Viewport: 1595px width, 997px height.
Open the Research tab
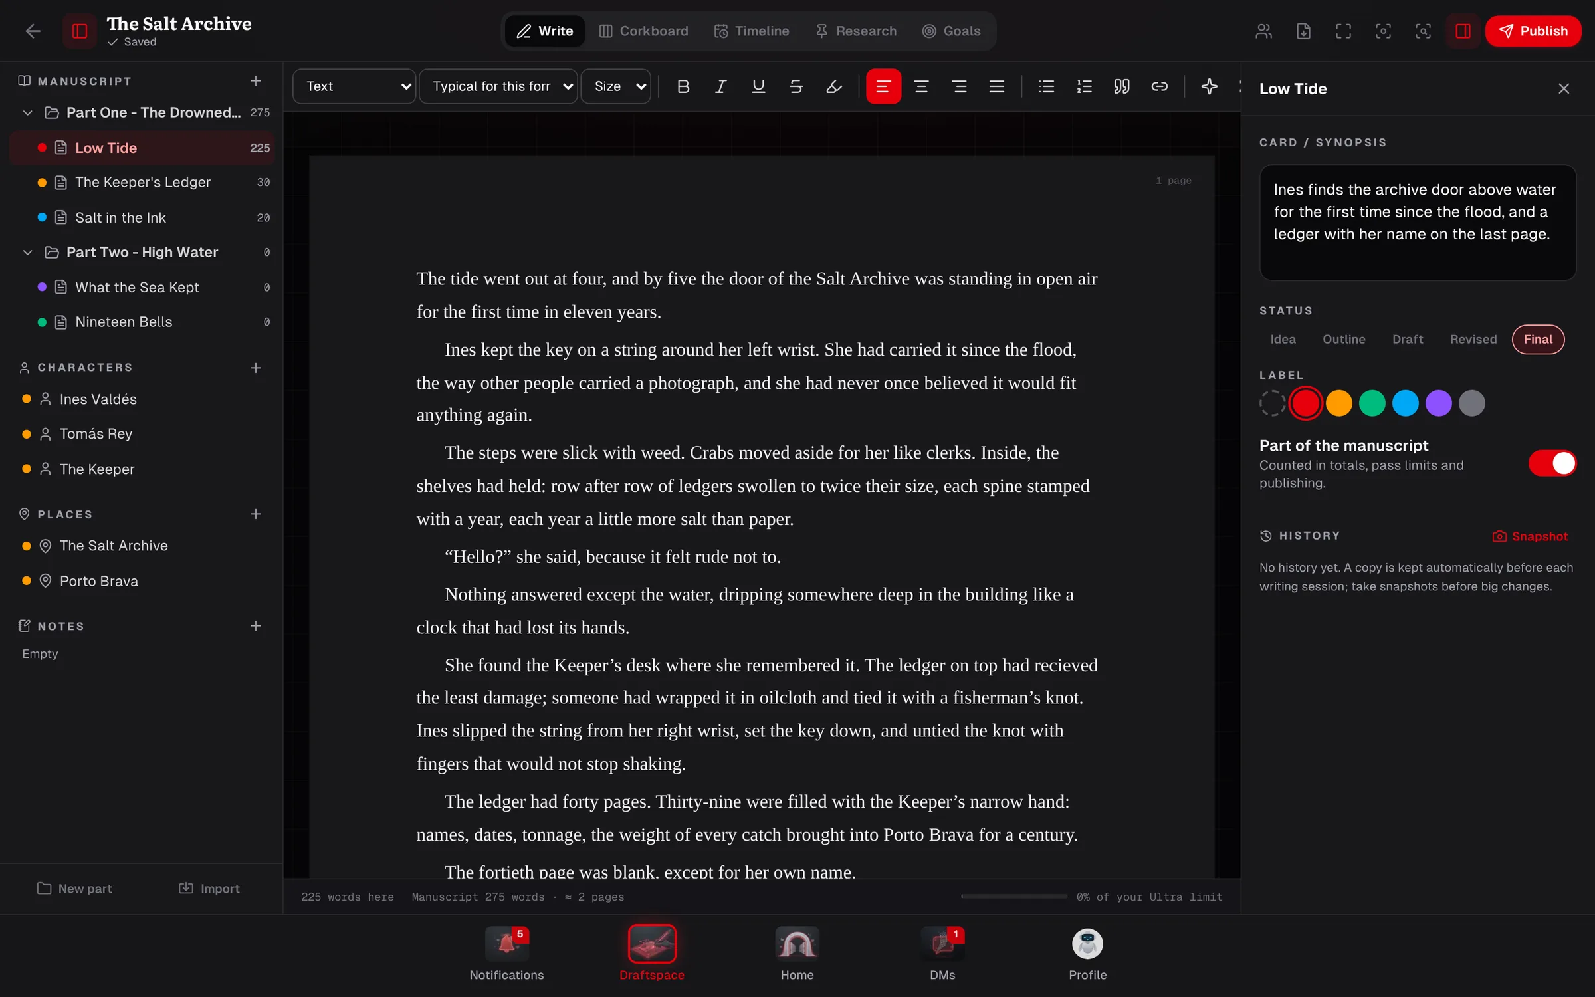[856, 31]
